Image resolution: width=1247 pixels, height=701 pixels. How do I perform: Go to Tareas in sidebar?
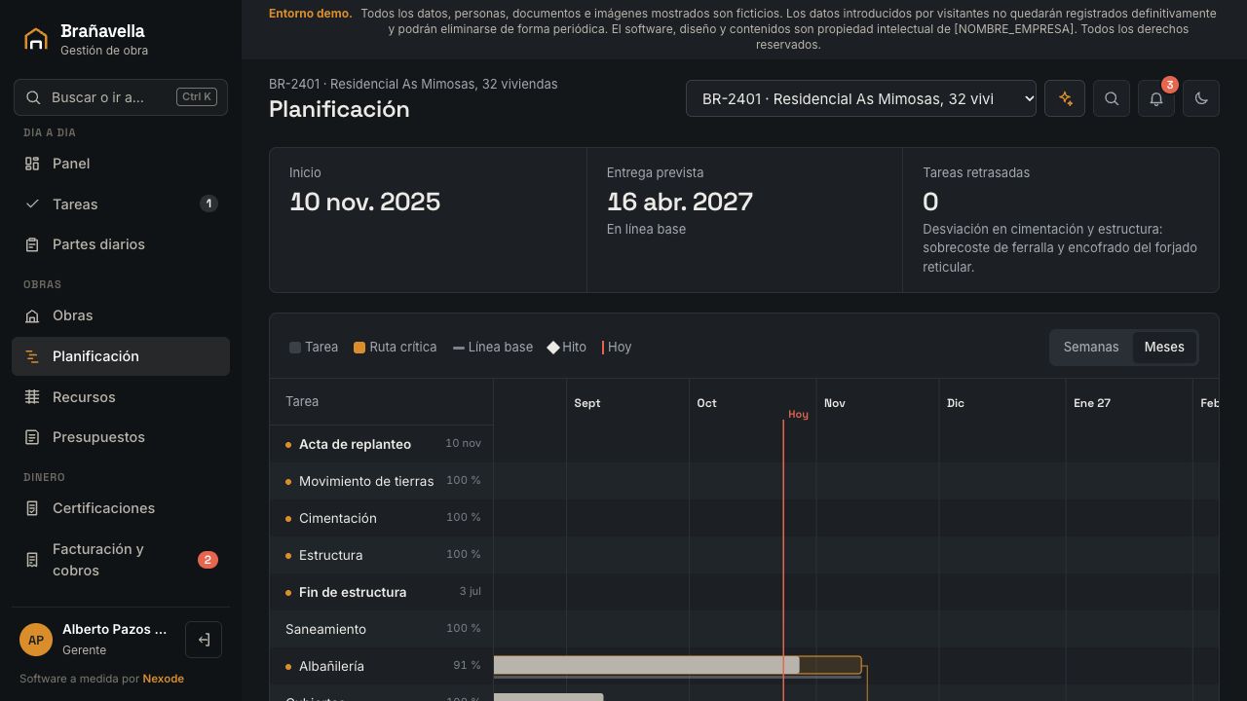point(121,204)
